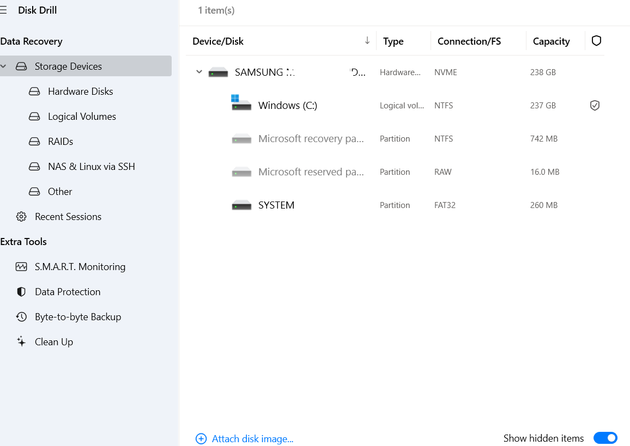Open Recent Sessions
630x446 pixels.
click(68, 217)
